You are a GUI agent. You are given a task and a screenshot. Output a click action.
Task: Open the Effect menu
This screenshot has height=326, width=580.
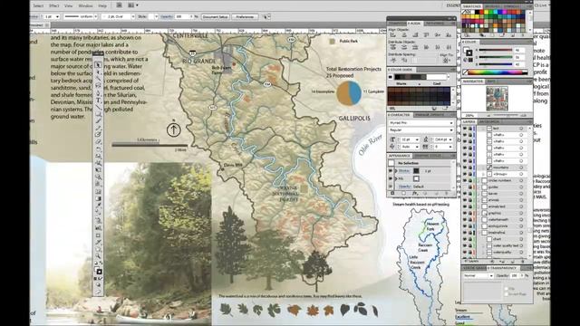click(54, 6)
